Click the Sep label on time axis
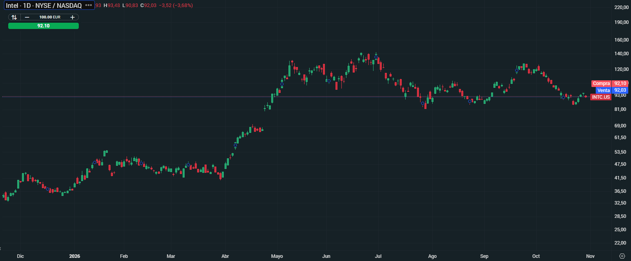 [x=484, y=256]
